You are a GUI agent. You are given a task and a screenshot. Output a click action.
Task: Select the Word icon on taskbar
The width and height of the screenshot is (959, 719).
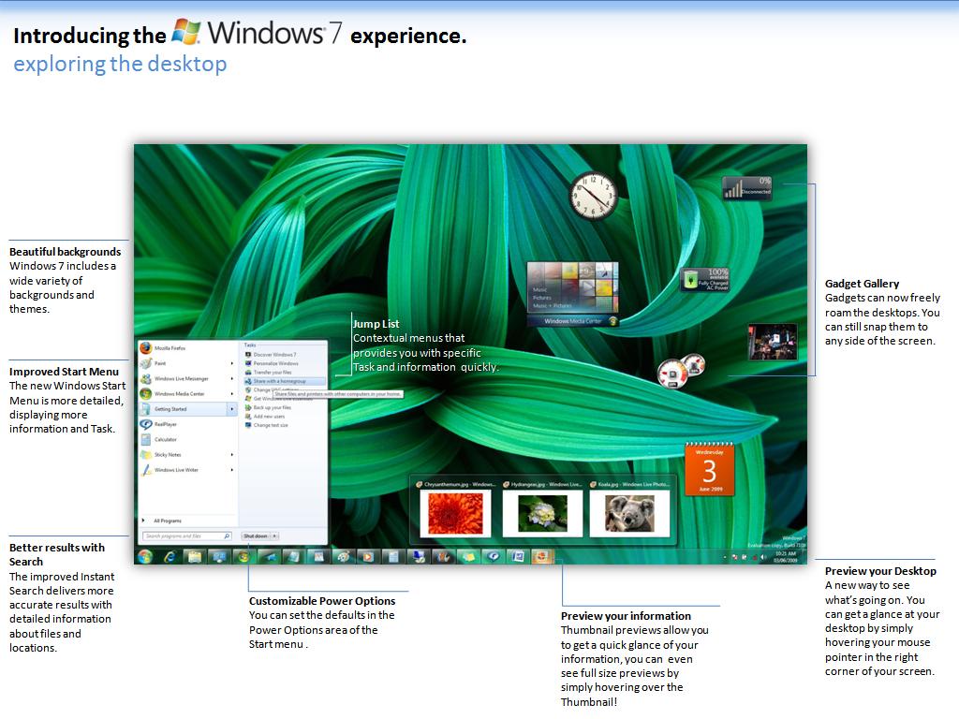click(517, 556)
